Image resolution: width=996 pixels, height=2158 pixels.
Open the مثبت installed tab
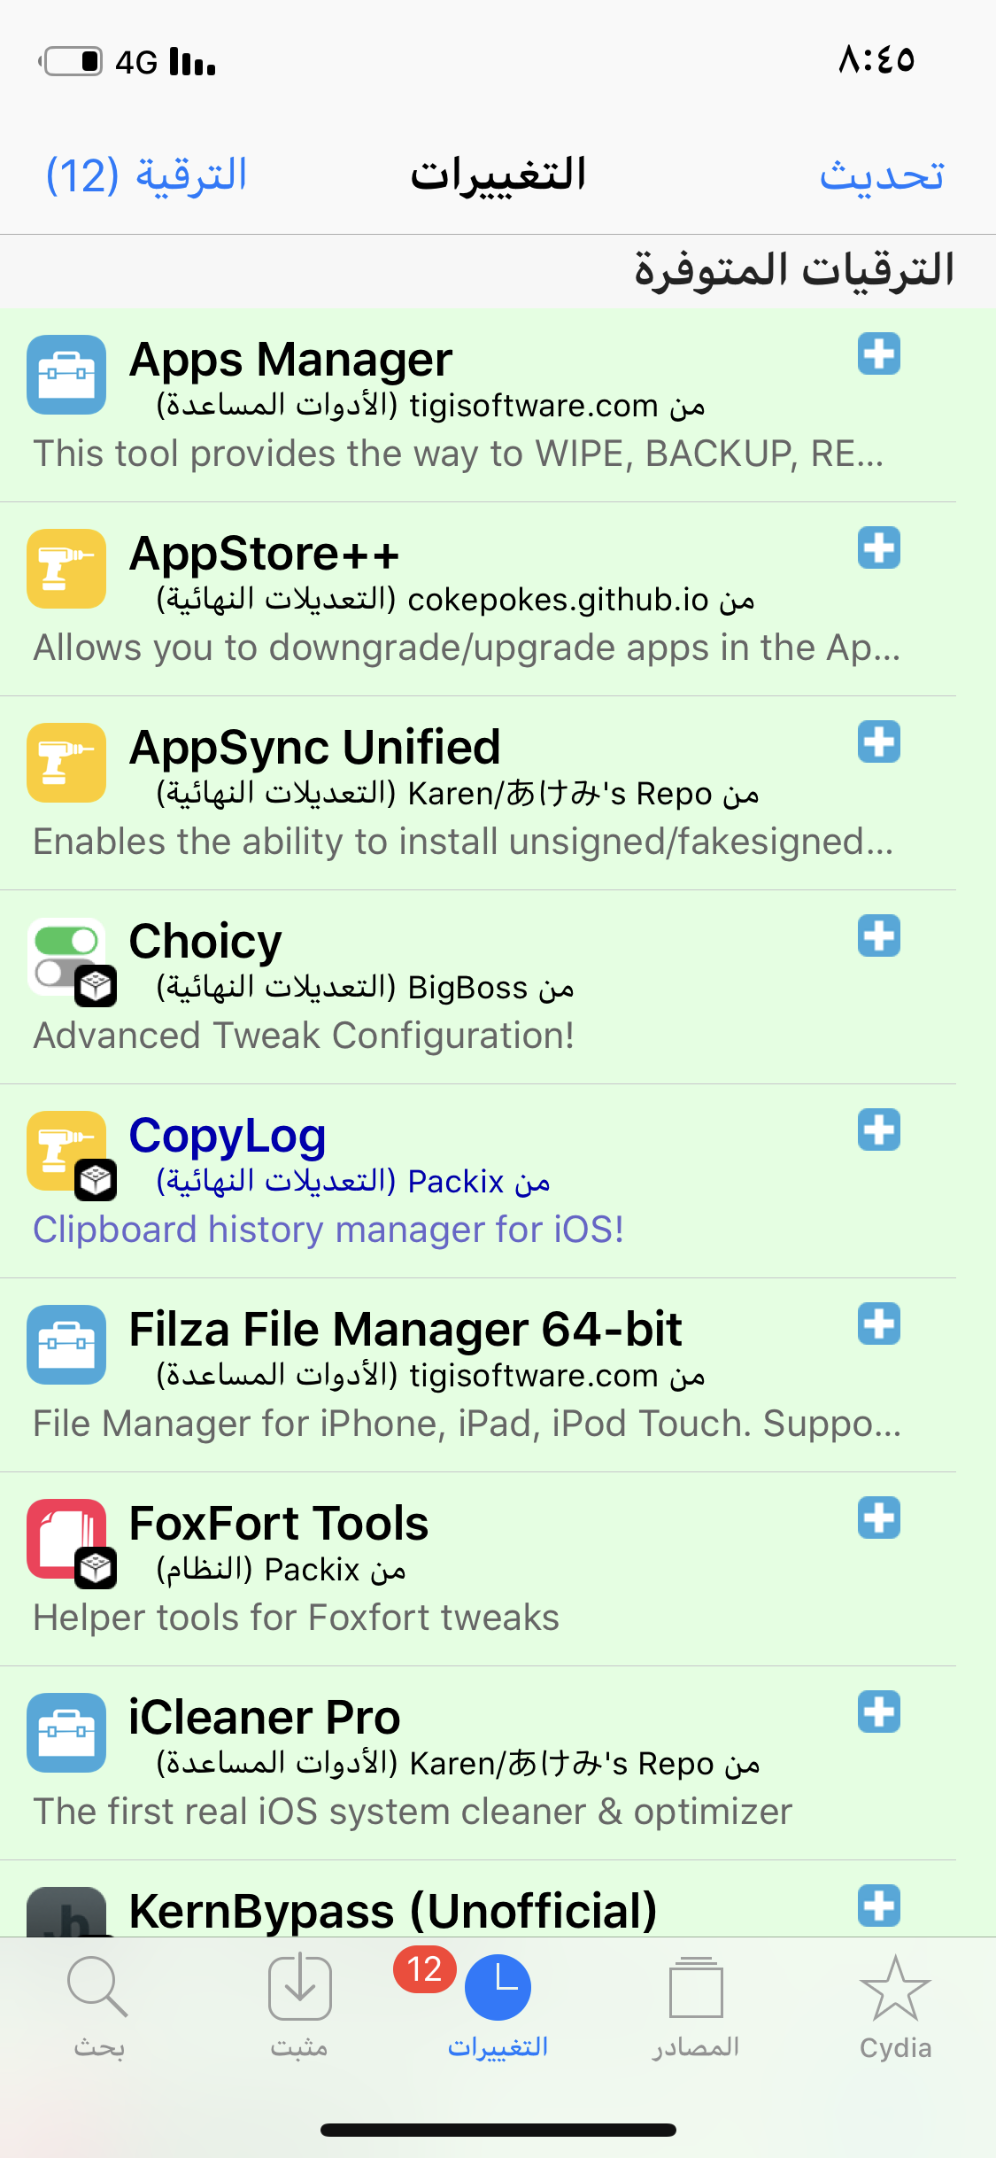pyautogui.click(x=299, y=2008)
